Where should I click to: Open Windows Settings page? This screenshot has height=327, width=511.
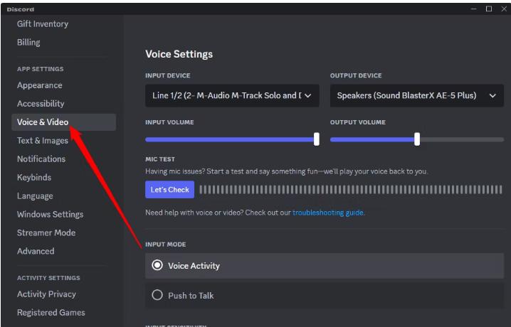tap(51, 215)
